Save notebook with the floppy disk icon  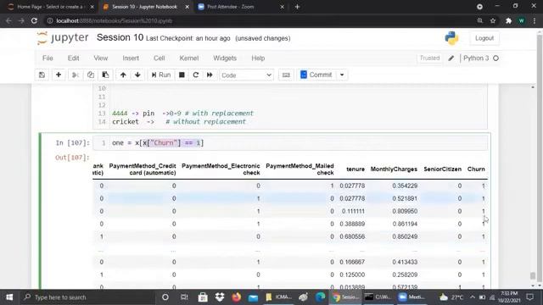42,75
